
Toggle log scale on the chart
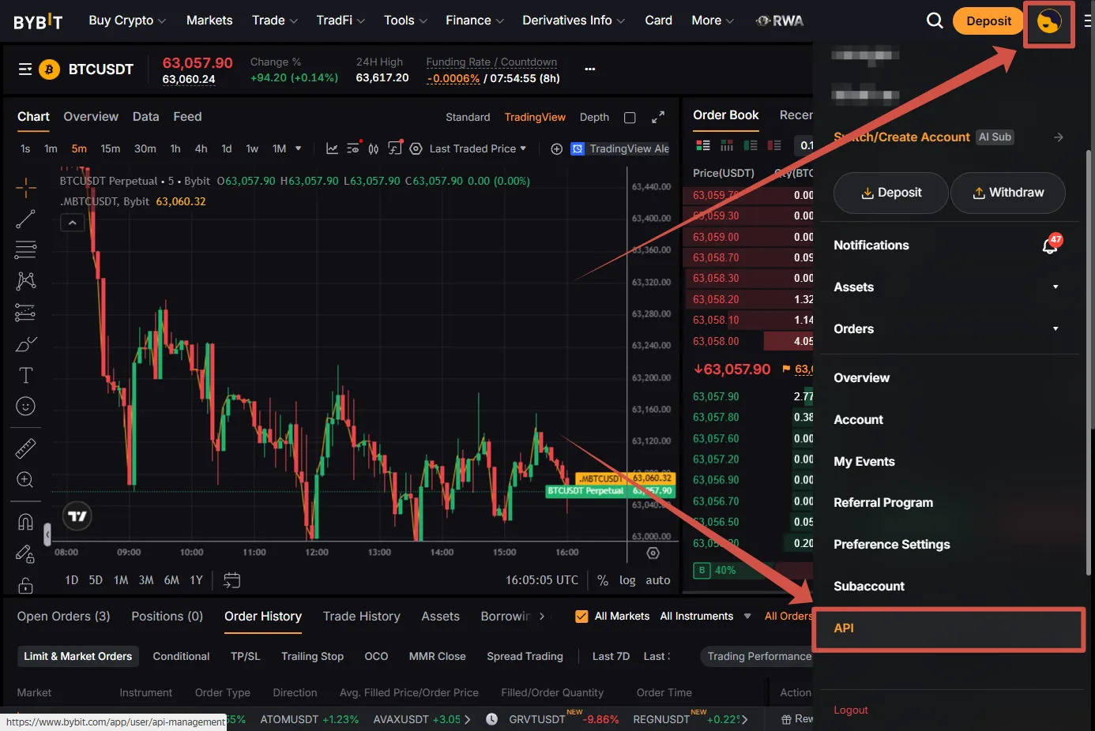627,580
